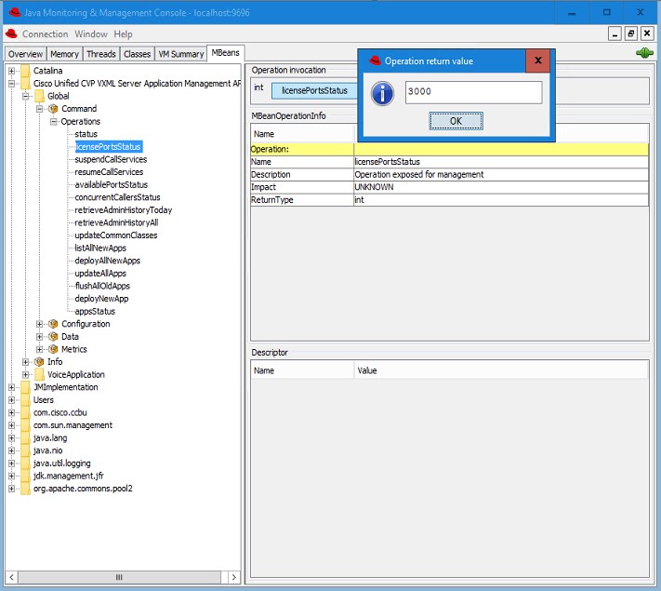Click the Info MBean icon

[39, 362]
